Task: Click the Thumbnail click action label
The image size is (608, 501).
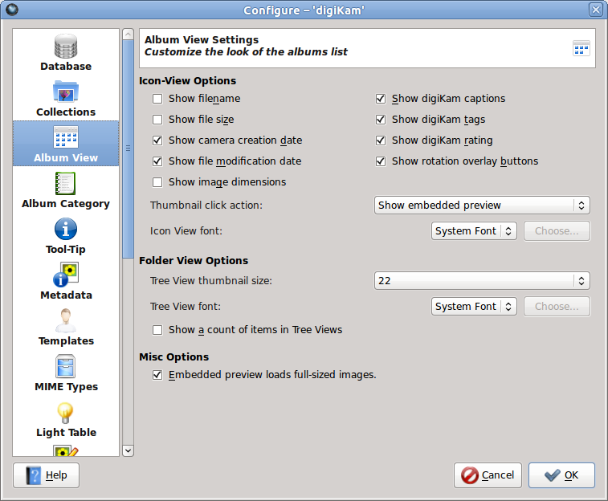Action: tap(206, 205)
